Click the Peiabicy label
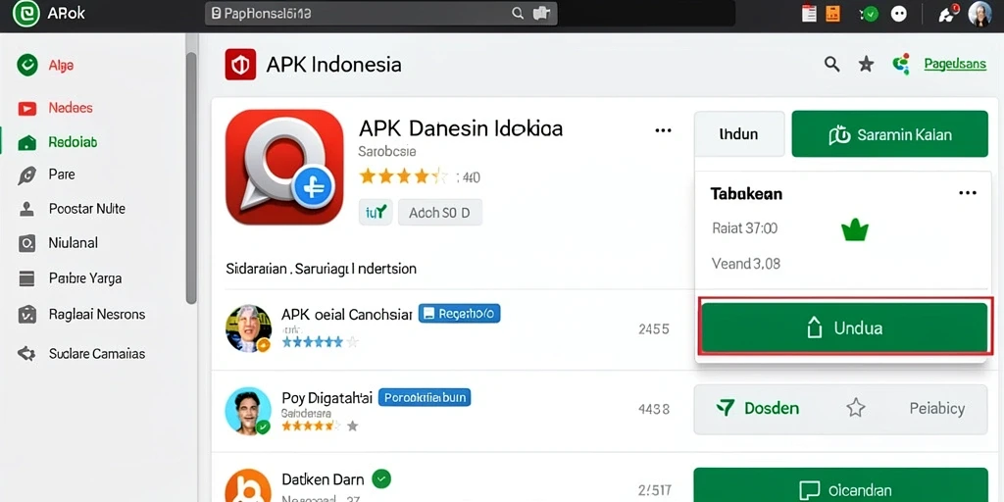 coord(936,409)
